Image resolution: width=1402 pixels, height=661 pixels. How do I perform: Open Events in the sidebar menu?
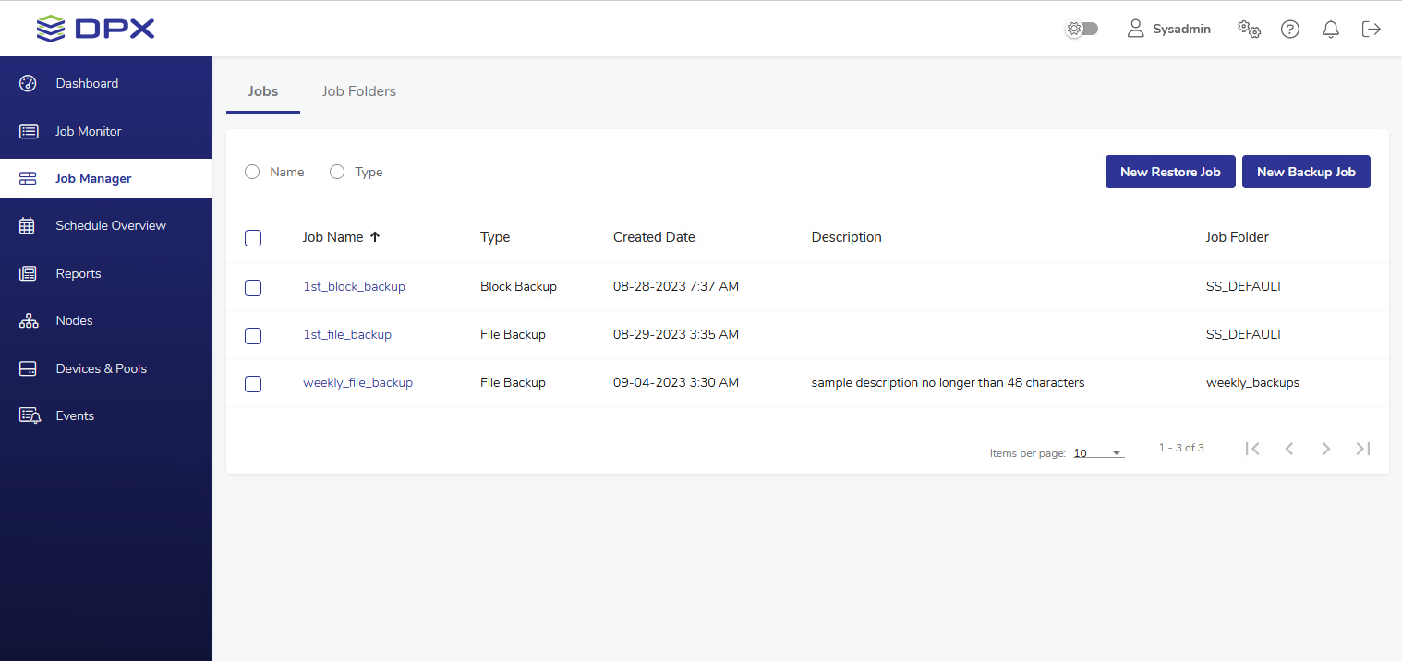coord(75,415)
